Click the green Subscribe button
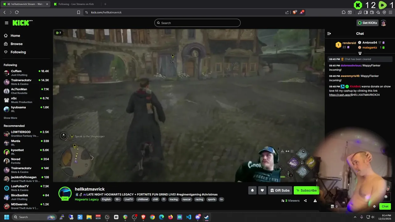 click(x=306, y=190)
